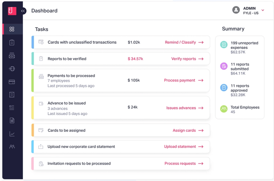Viewport: 274px width, 181px height.
Task: Select the 199 unreported expenses text
Action: click(244, 45)
